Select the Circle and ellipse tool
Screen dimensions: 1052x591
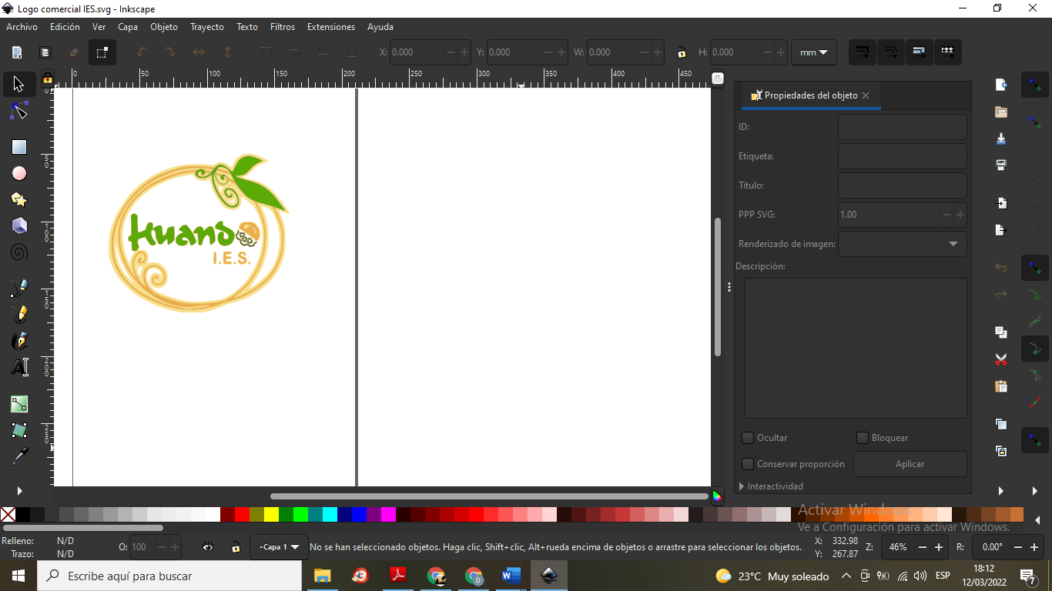tap(19, 174)
